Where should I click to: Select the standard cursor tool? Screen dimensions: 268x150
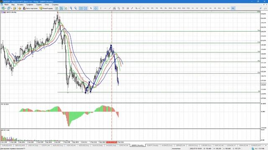click(x=91, y=8)
